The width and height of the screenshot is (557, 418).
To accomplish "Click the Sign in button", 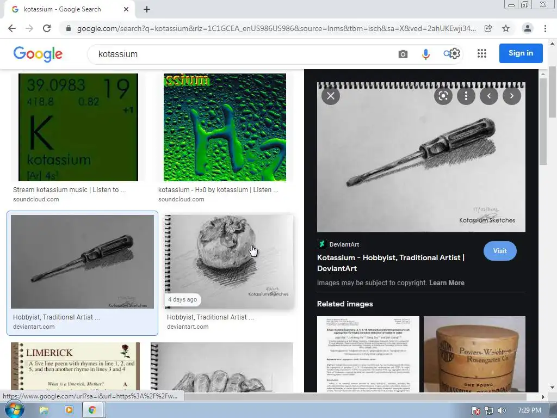I will [x=521, y=53].
